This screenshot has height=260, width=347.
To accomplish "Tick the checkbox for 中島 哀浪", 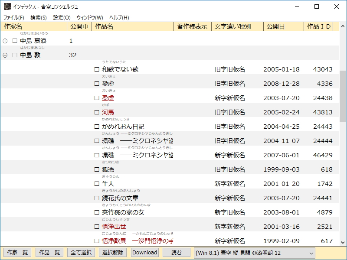I will [15, 41].
